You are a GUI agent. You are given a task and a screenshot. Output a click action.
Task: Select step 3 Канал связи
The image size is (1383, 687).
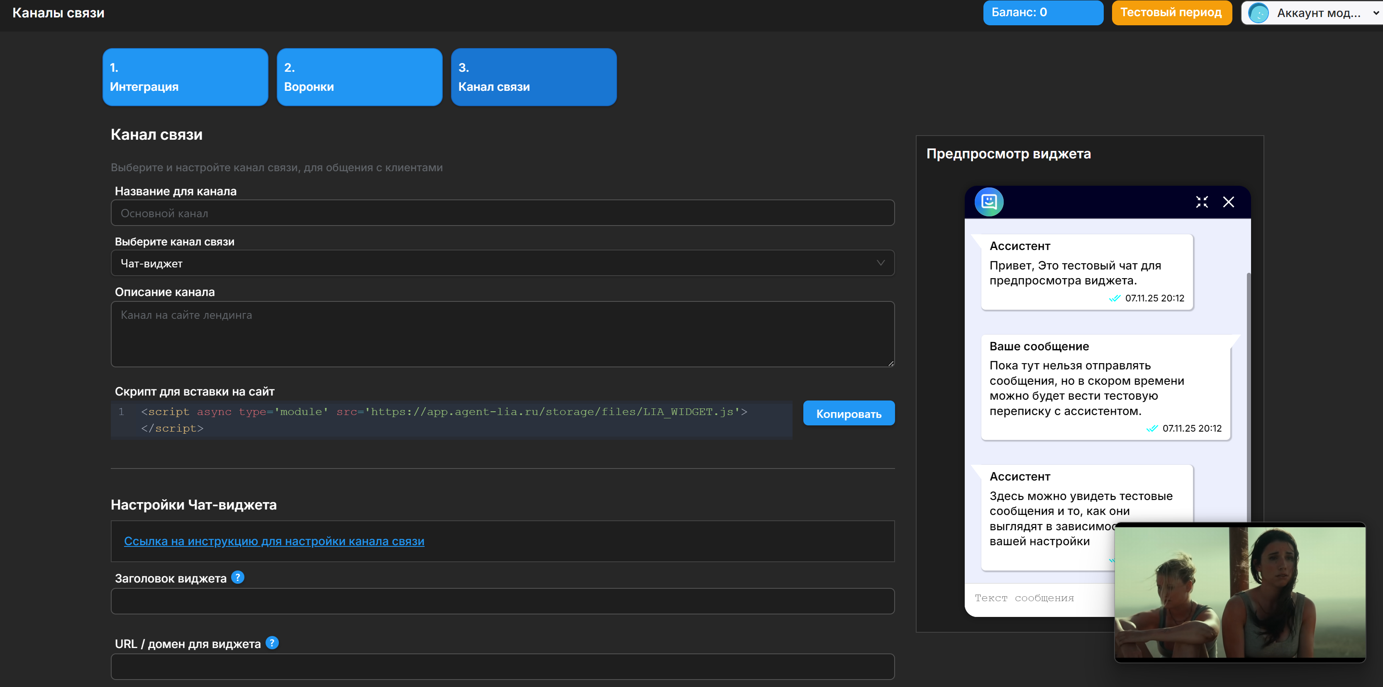click(533, 77)
